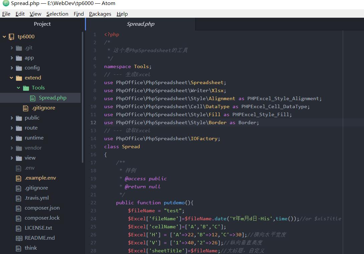Click the markdown icon next to README.md
Image resolution: width=364 pixels, height=254 pixels.
(x=19, y=238)
